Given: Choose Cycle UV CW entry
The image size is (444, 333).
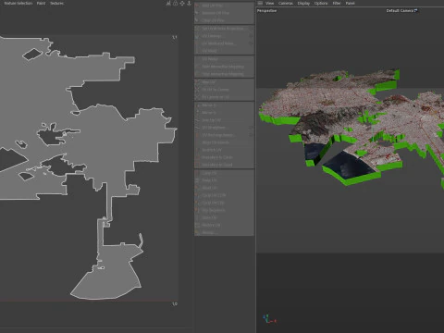Looking at the screenshot, I should tap(224, 203).
